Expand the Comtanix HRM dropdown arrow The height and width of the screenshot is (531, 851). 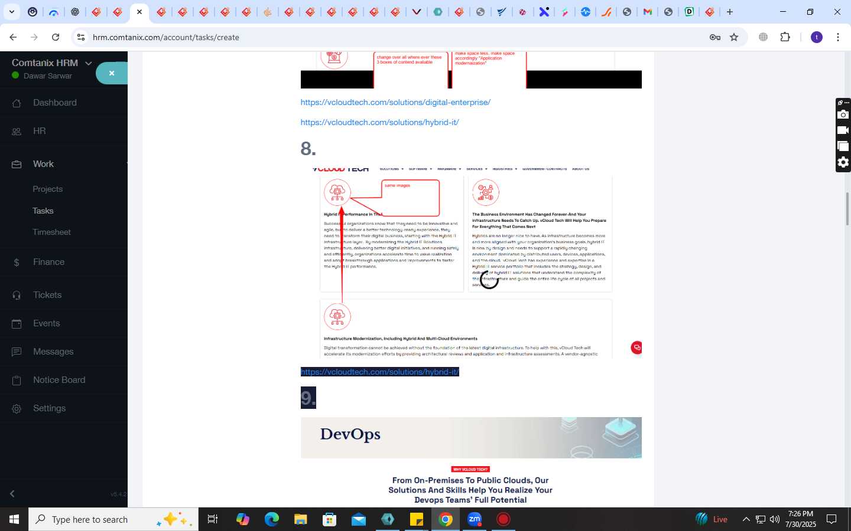pyautogui.click(x=89, y=63)
